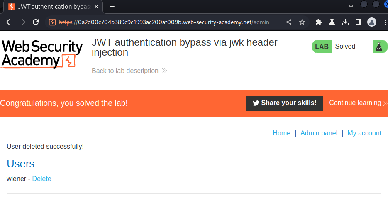388x201 pixels.
Task: Open the Admin panel link
Action: pos(319,133)
